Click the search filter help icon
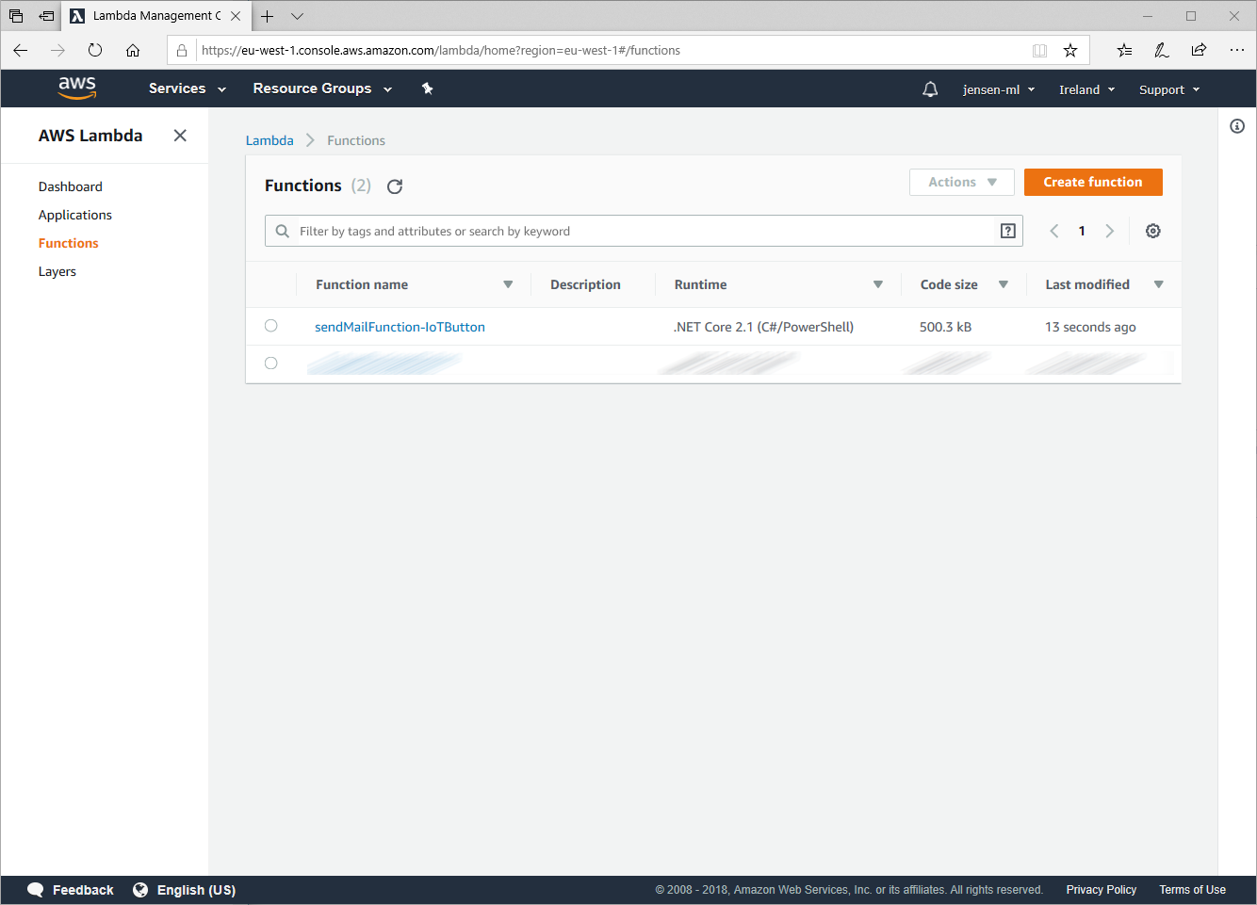The image size is (1257, 905). [x=1007, y=231]
